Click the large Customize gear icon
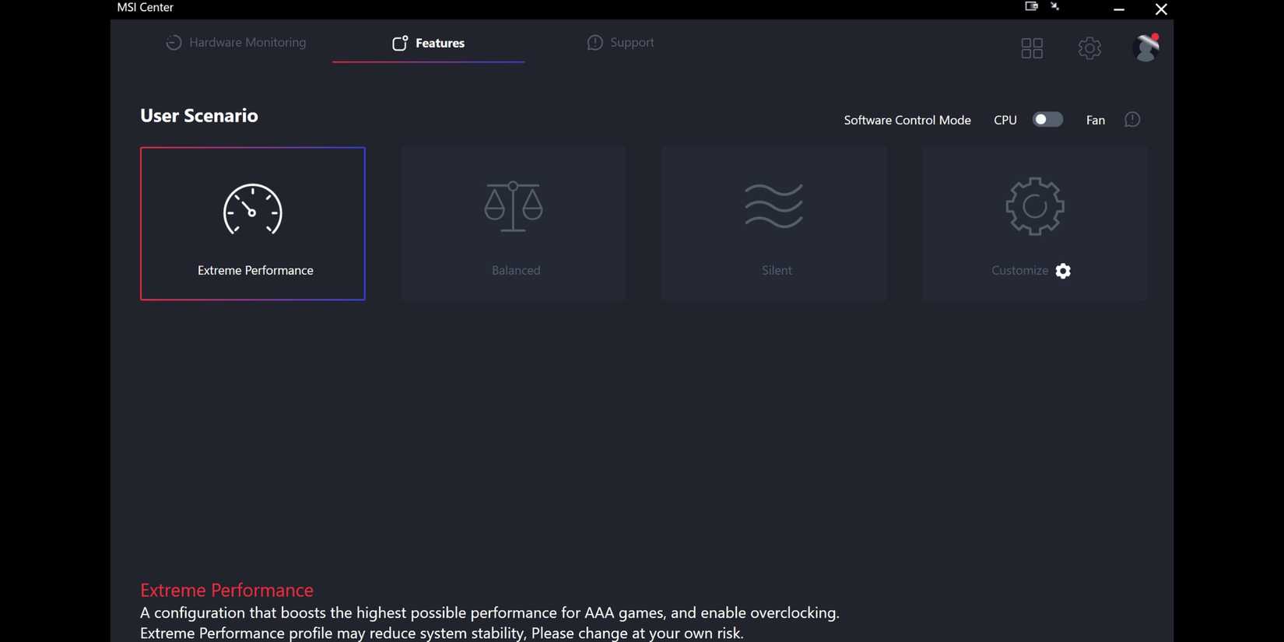The height and width of the screenshot is (642, 1284). [x=1034, y=206]
